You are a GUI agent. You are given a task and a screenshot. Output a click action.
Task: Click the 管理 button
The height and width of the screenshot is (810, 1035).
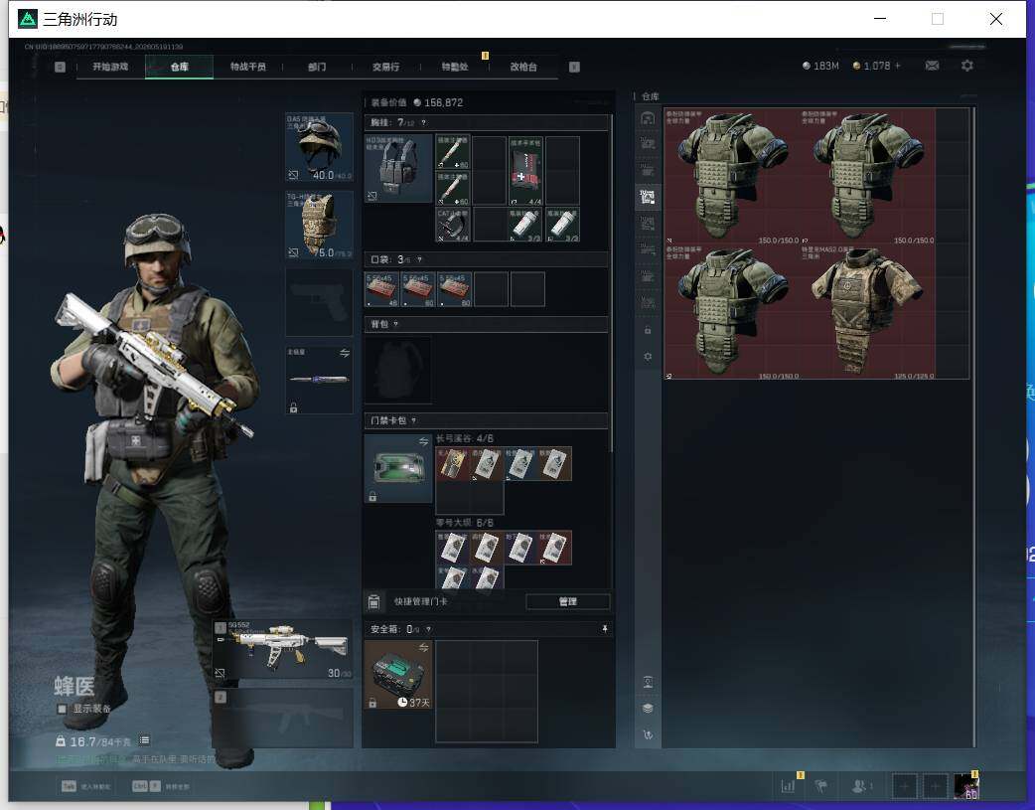click(568, 601)
